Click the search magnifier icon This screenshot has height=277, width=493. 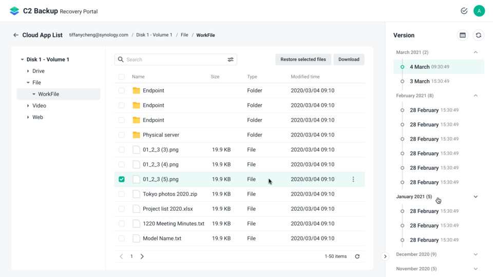coord(121,60)
